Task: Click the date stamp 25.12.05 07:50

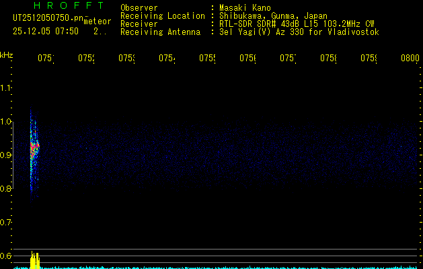Action: coord(46,32)
